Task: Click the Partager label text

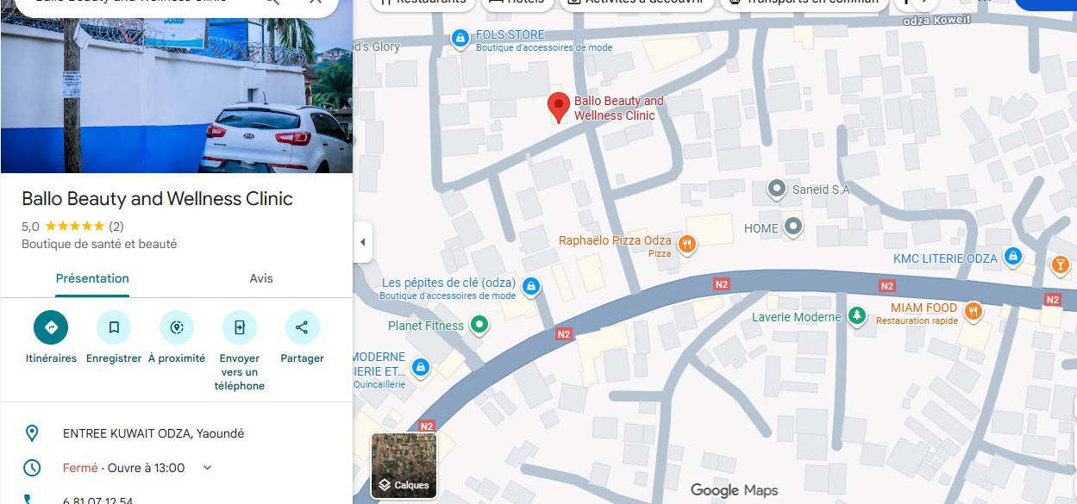Action: pyautogui.click(x=302, y=358)
